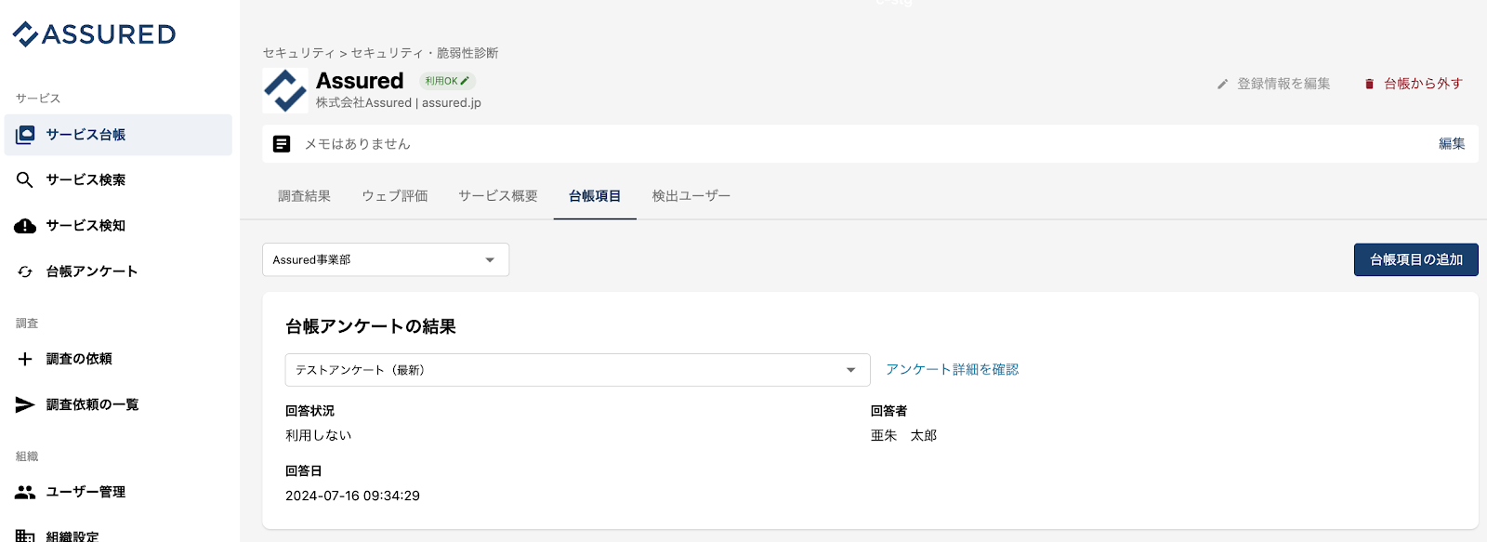Click the 回答者 label
The width and height of the screenshot is (1487, 542).
click(x=888, y=411)
